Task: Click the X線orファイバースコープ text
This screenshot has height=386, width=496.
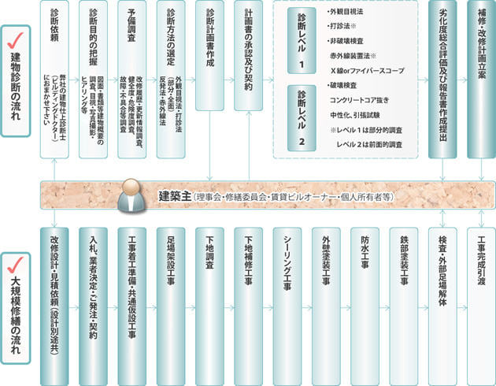Action: [x=368, y=71]
